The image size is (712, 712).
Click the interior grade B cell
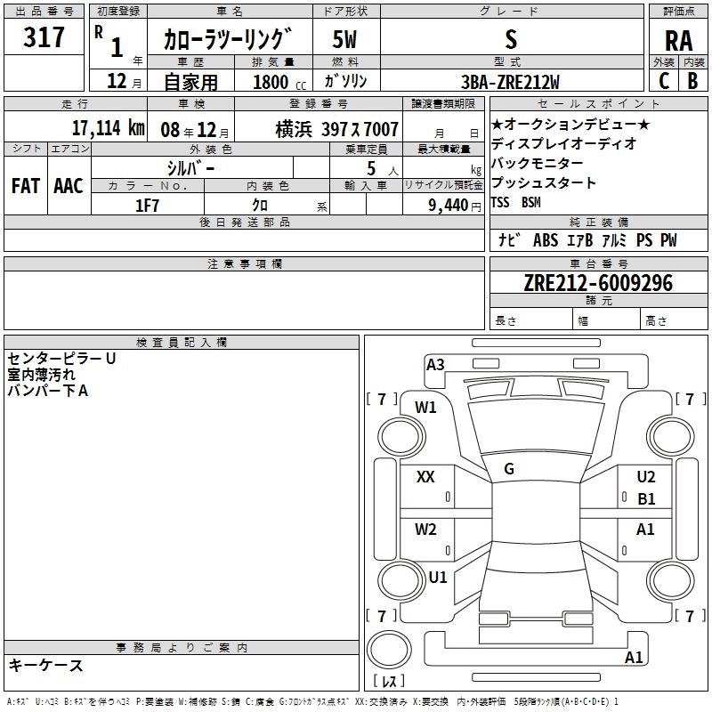click(692, 80)
